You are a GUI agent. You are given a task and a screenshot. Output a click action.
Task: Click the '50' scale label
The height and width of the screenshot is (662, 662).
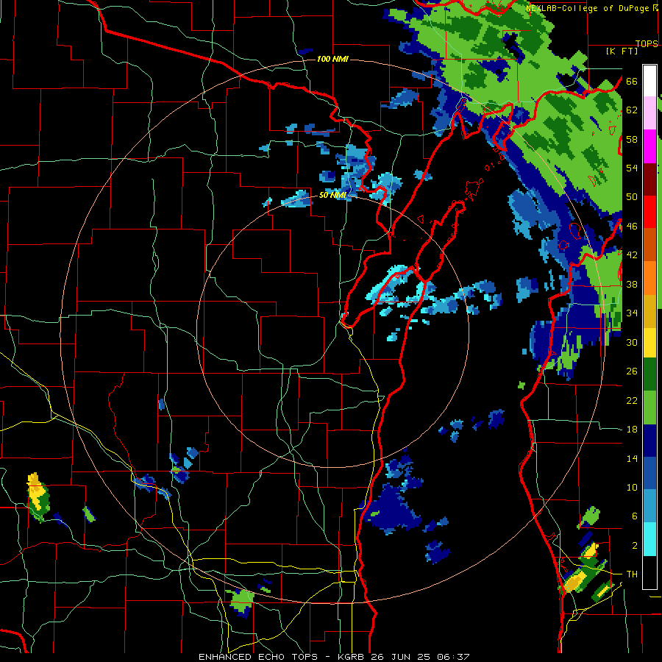coord(632,196)
